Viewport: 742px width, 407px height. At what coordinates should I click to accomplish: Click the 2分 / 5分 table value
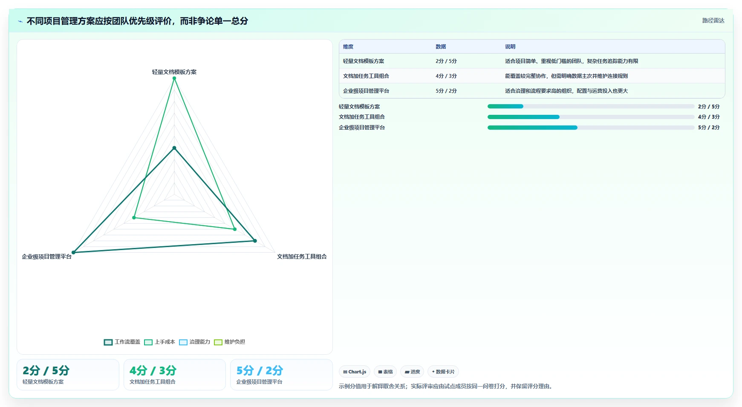(x=446, y=61)
